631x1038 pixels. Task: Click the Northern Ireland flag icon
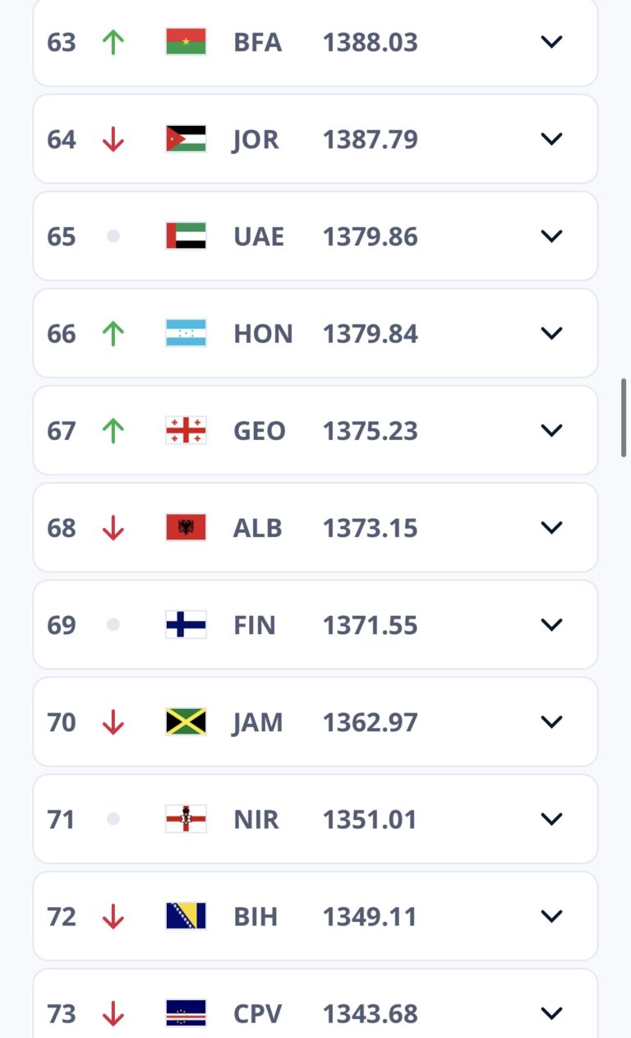point(186,818)
